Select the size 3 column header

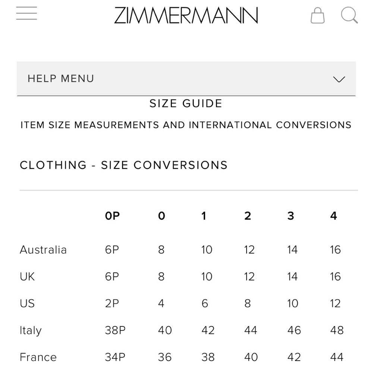point(291,216)
